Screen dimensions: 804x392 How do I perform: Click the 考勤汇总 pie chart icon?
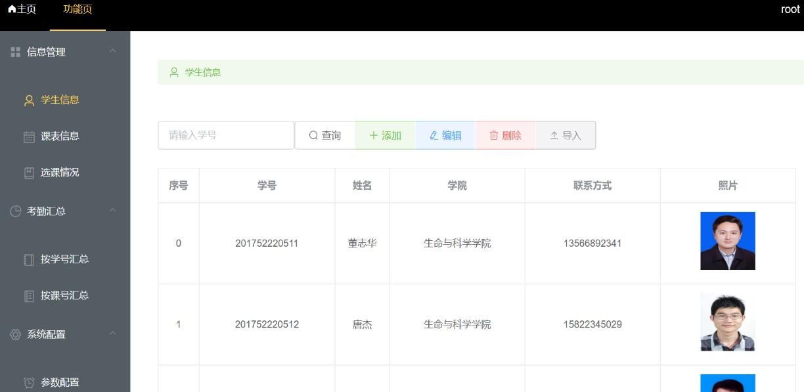[x=16, y=211]
